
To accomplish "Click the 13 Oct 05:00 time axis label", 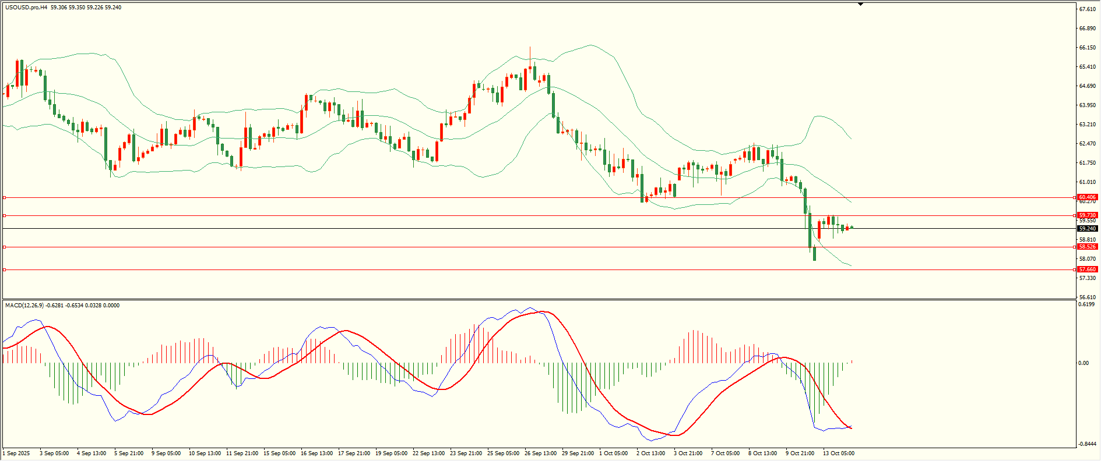I will [x=838, y=453].
